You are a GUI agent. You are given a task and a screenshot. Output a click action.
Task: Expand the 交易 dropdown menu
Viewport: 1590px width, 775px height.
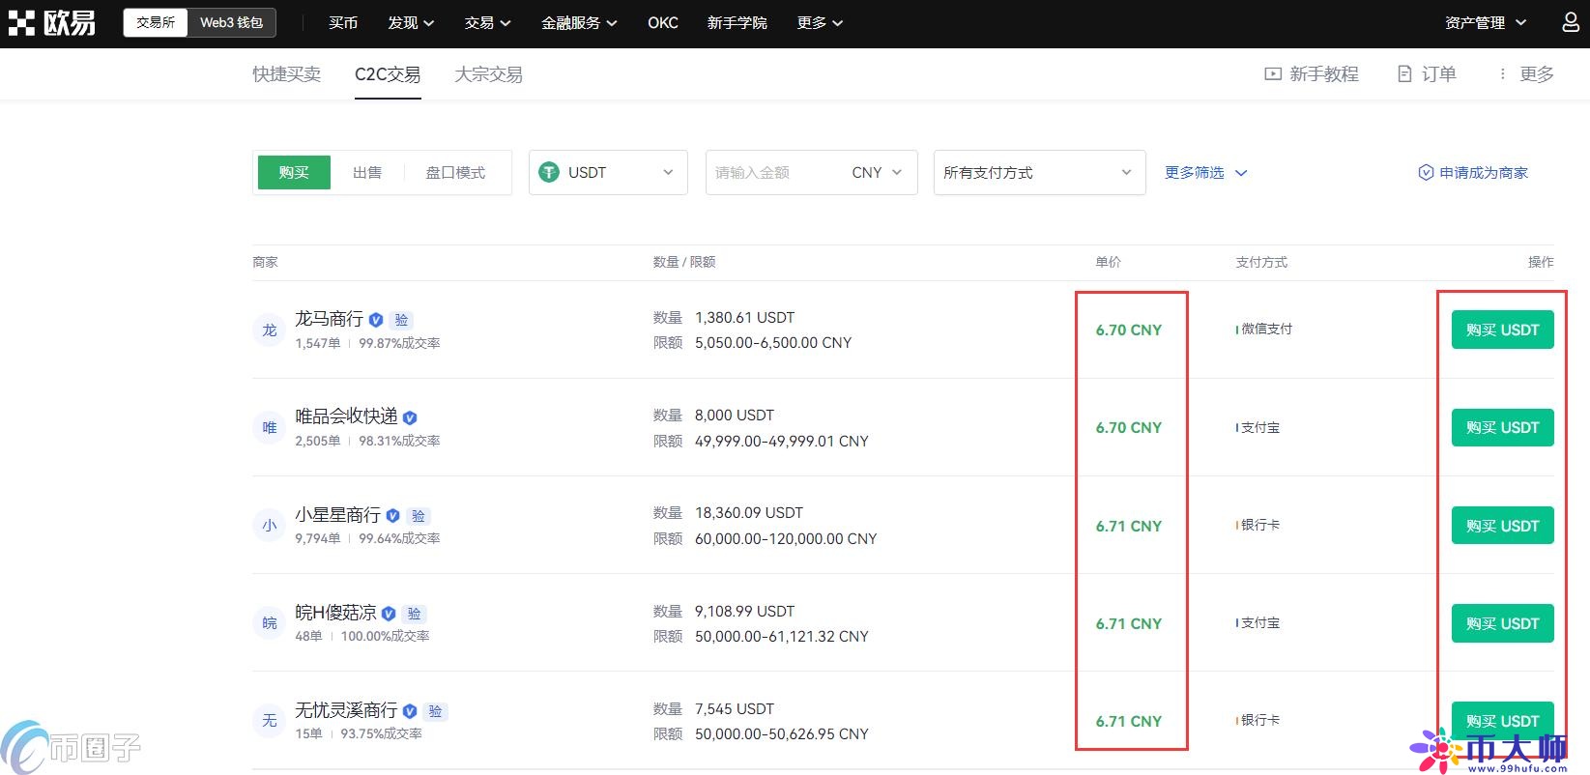487,22
